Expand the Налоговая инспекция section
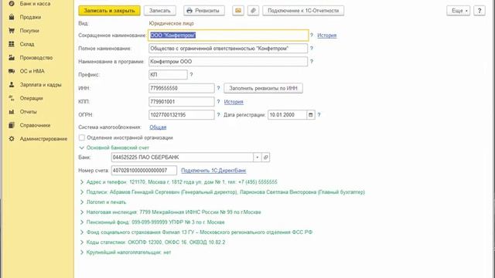 82,212
